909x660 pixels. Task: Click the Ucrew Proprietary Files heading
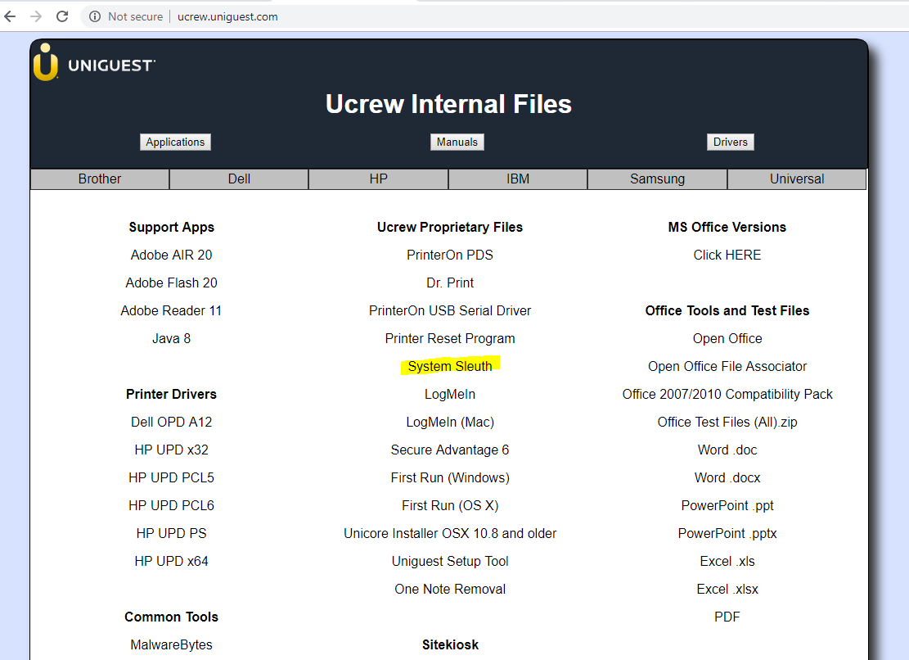(x=450, y=228)
